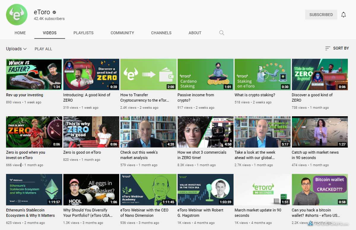The height and width of the screenshot is (230, 356).
Task: Select the 'All eggs in one basket?' thumbnail
Action: point(91,190)
